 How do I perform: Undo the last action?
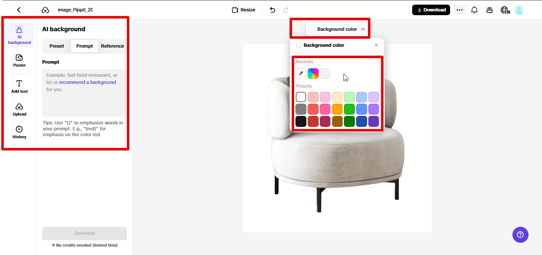pos(273,10)
